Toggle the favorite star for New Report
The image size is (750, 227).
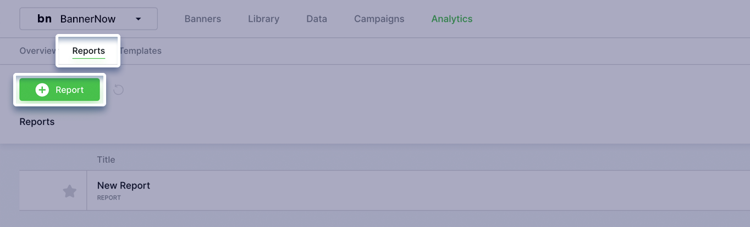tap(69, 191)
